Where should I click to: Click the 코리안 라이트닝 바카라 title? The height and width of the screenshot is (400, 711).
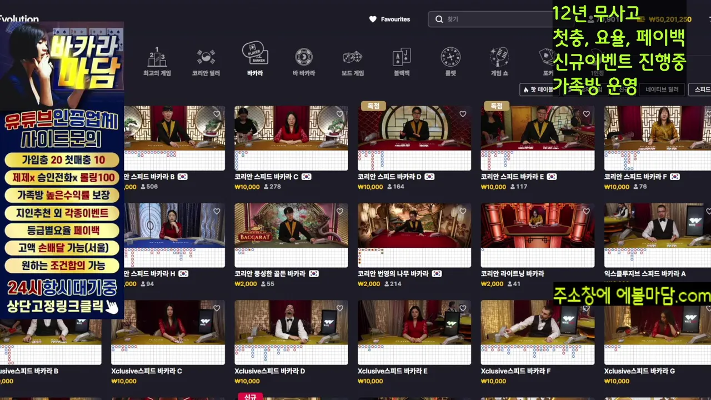(512, 274)
